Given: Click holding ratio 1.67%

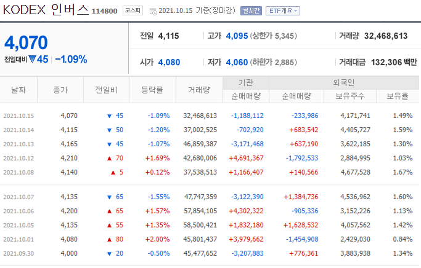Looking at the screenshot, I should pos(403,172).
